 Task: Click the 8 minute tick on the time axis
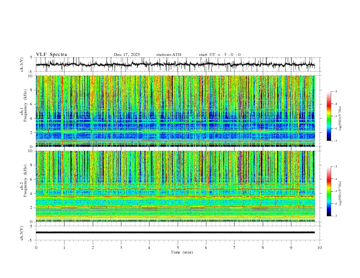tap(263, 248)
